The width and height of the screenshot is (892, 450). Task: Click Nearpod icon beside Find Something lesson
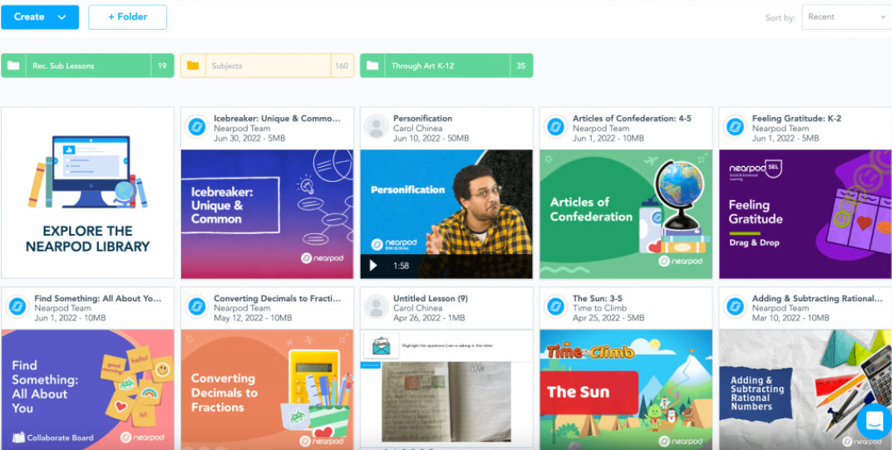click(17, 307)
